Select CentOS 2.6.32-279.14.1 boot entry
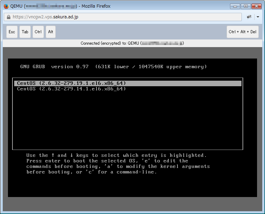Image resolution: width=265 pixels, height=214 pixels. pyautogui.click(x=128, y=89)
